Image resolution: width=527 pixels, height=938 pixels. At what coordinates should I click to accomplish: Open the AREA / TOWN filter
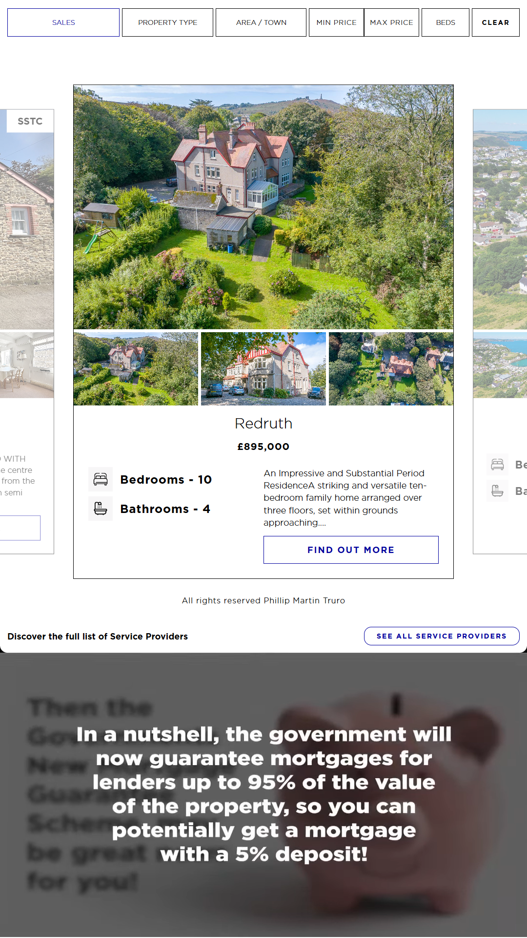(261, 22)
